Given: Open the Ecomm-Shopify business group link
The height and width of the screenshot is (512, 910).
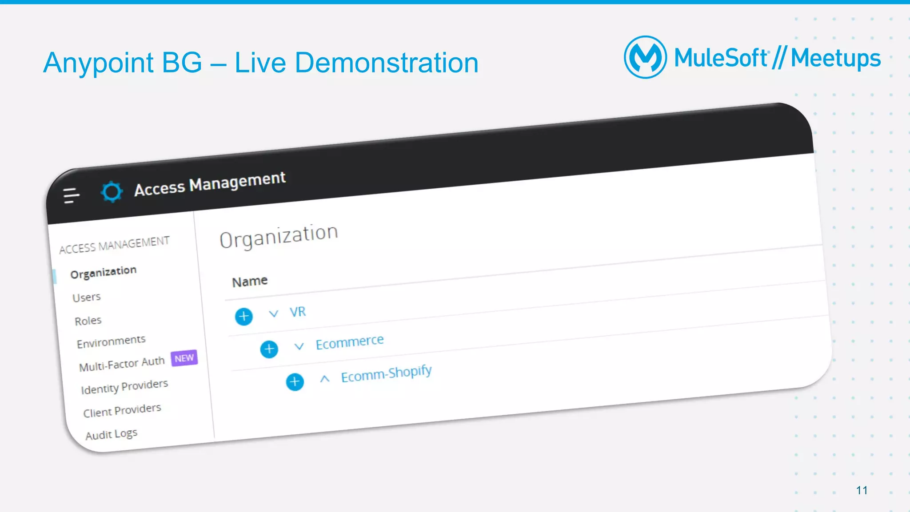Looking at the screenshot, I should [386, 374].
